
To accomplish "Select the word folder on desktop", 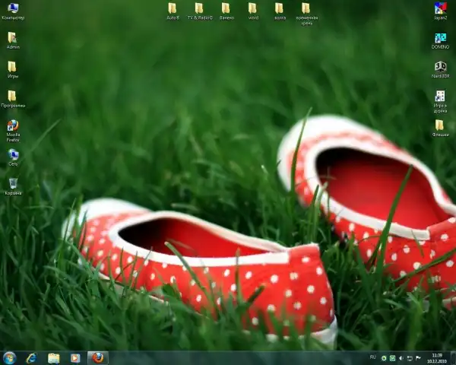I will click(252, 8).
